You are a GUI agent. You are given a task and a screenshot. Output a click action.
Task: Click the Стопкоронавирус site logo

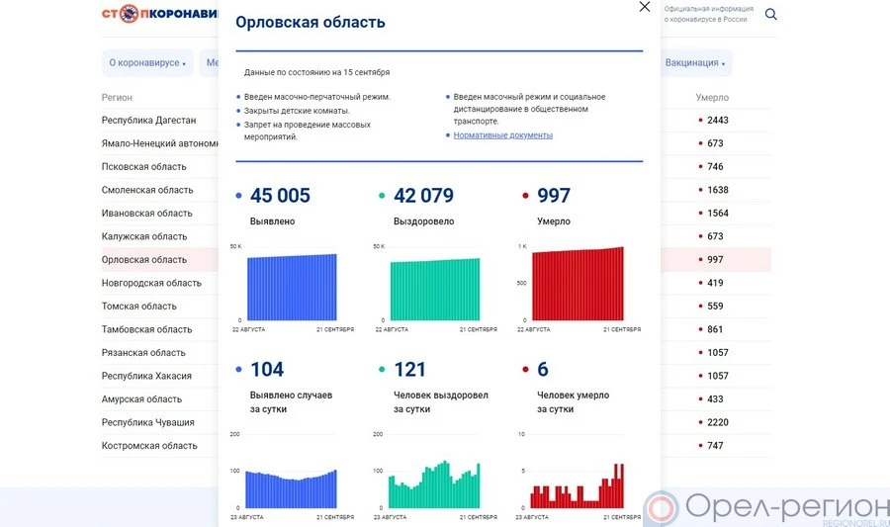pos(158,15)
